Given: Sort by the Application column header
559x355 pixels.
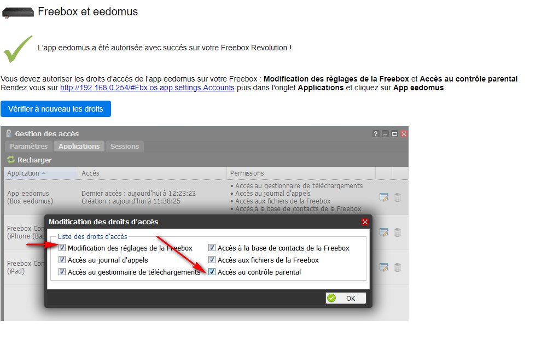Looking at the screenshot, I should point(24,173).
